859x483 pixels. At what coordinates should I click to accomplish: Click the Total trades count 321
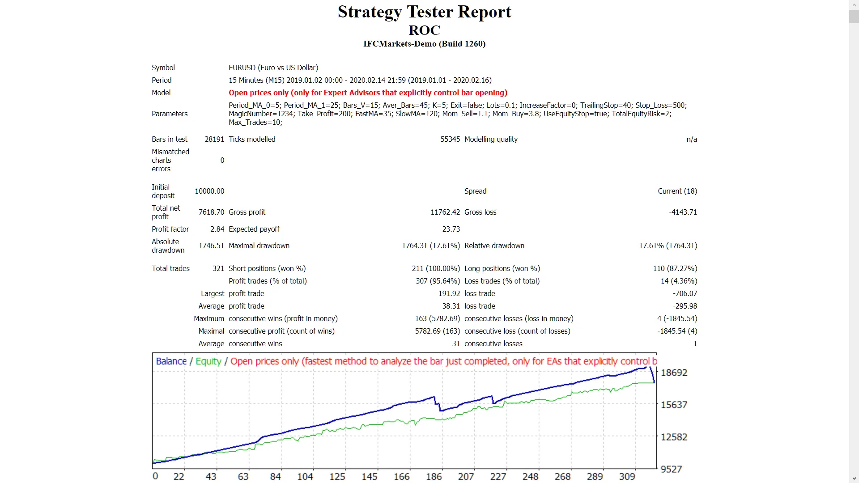pyautogui.click(x=218, y=268)
